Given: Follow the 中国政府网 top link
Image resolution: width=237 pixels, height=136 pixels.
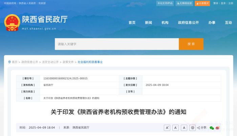Looking at the screenshot, I should [x=10, y=3].
